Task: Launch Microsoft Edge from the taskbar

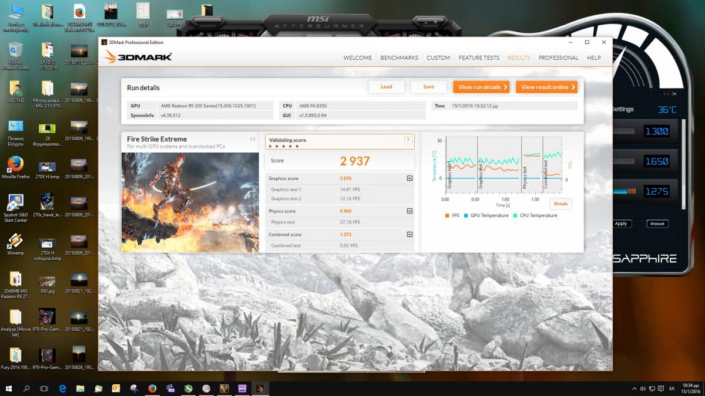Action: (x=62, y=388)
